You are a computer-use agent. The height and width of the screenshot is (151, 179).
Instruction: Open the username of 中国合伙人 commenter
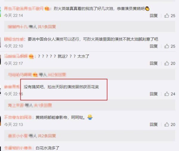pos(15,39)
